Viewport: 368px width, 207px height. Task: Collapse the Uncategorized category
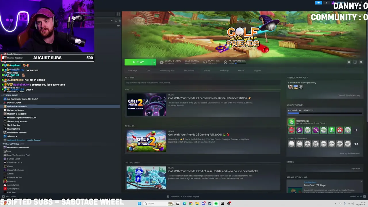coord(2,144)
